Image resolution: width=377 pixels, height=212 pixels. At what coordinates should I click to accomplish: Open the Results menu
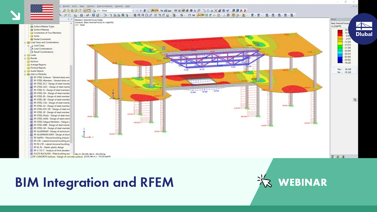pyautogui.click(x=66, y=6)
